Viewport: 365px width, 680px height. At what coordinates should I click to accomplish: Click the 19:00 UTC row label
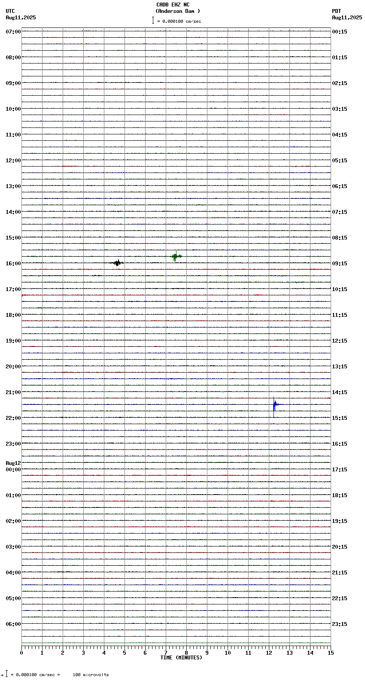tap(13, 341)
